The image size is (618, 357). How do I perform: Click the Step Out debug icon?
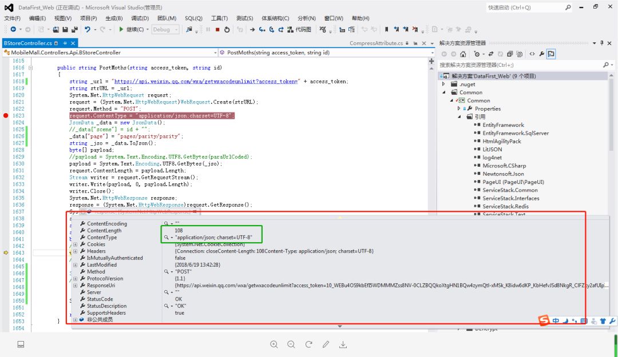[x=281, y=30]
